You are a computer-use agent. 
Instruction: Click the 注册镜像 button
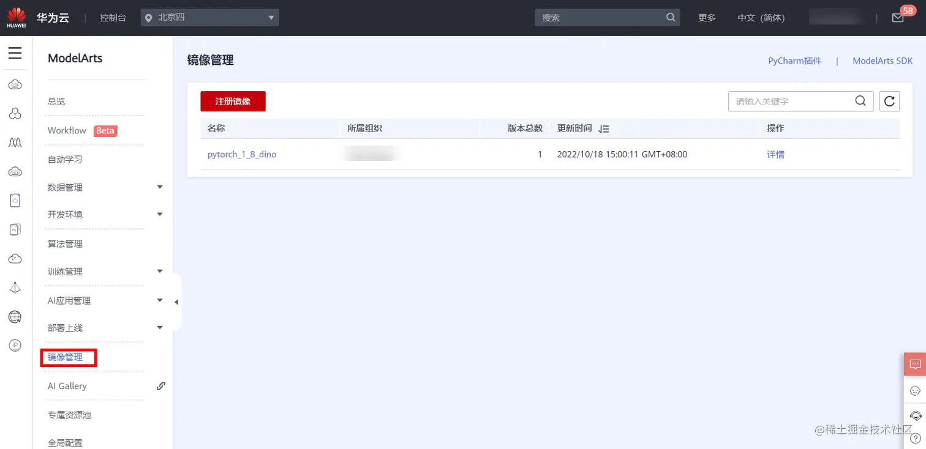point(233,101)
